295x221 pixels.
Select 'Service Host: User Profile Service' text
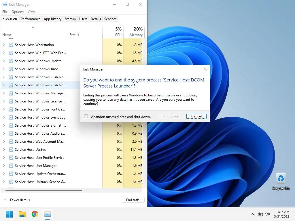39,157
